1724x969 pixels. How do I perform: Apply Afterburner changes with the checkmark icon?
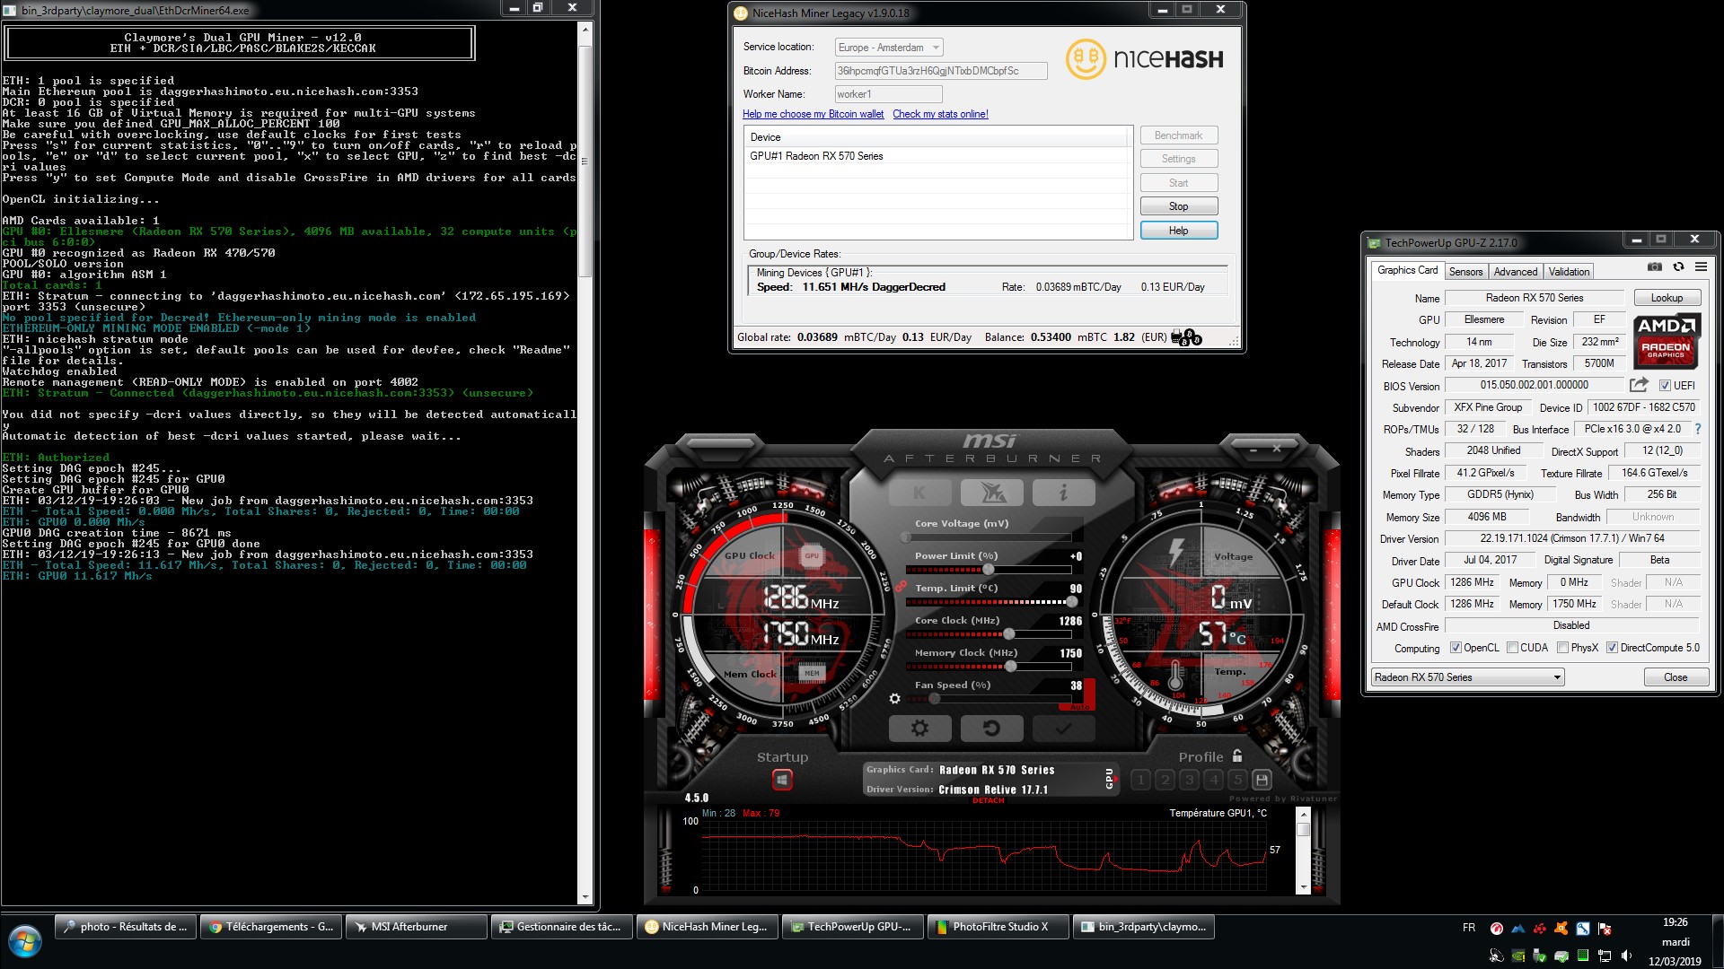coord(1063,728)
